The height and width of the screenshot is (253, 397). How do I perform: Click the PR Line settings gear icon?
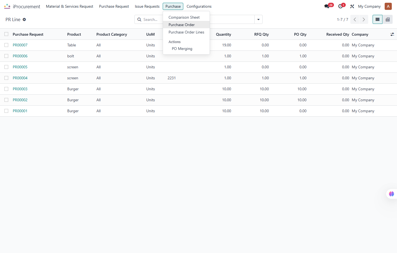tap(24, 19)
